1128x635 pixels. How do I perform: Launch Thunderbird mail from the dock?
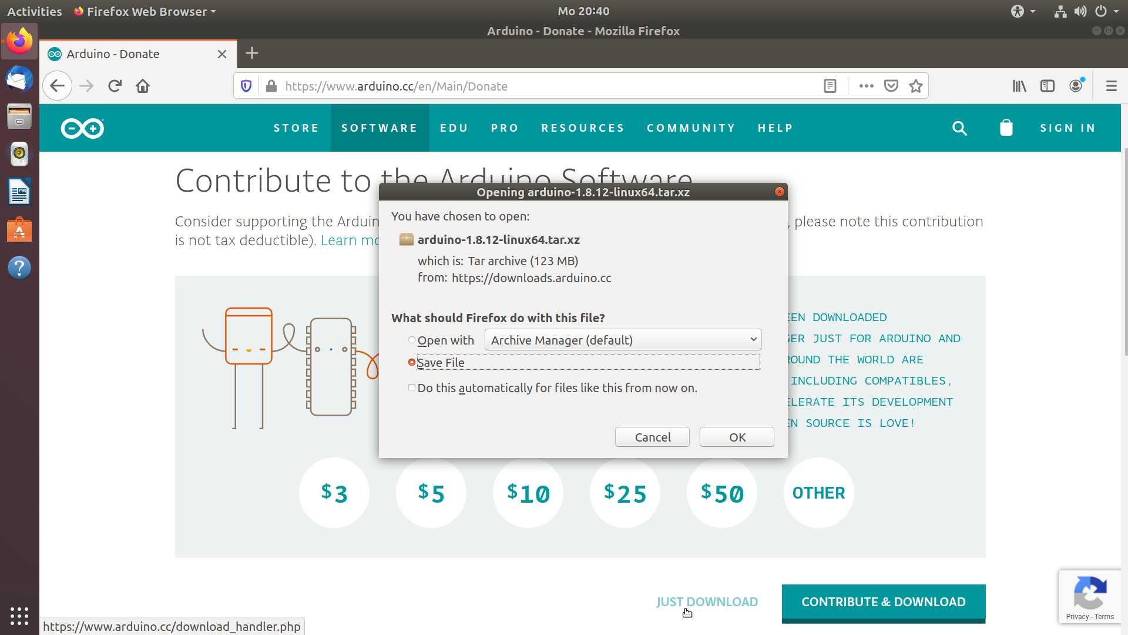point(19,79)
